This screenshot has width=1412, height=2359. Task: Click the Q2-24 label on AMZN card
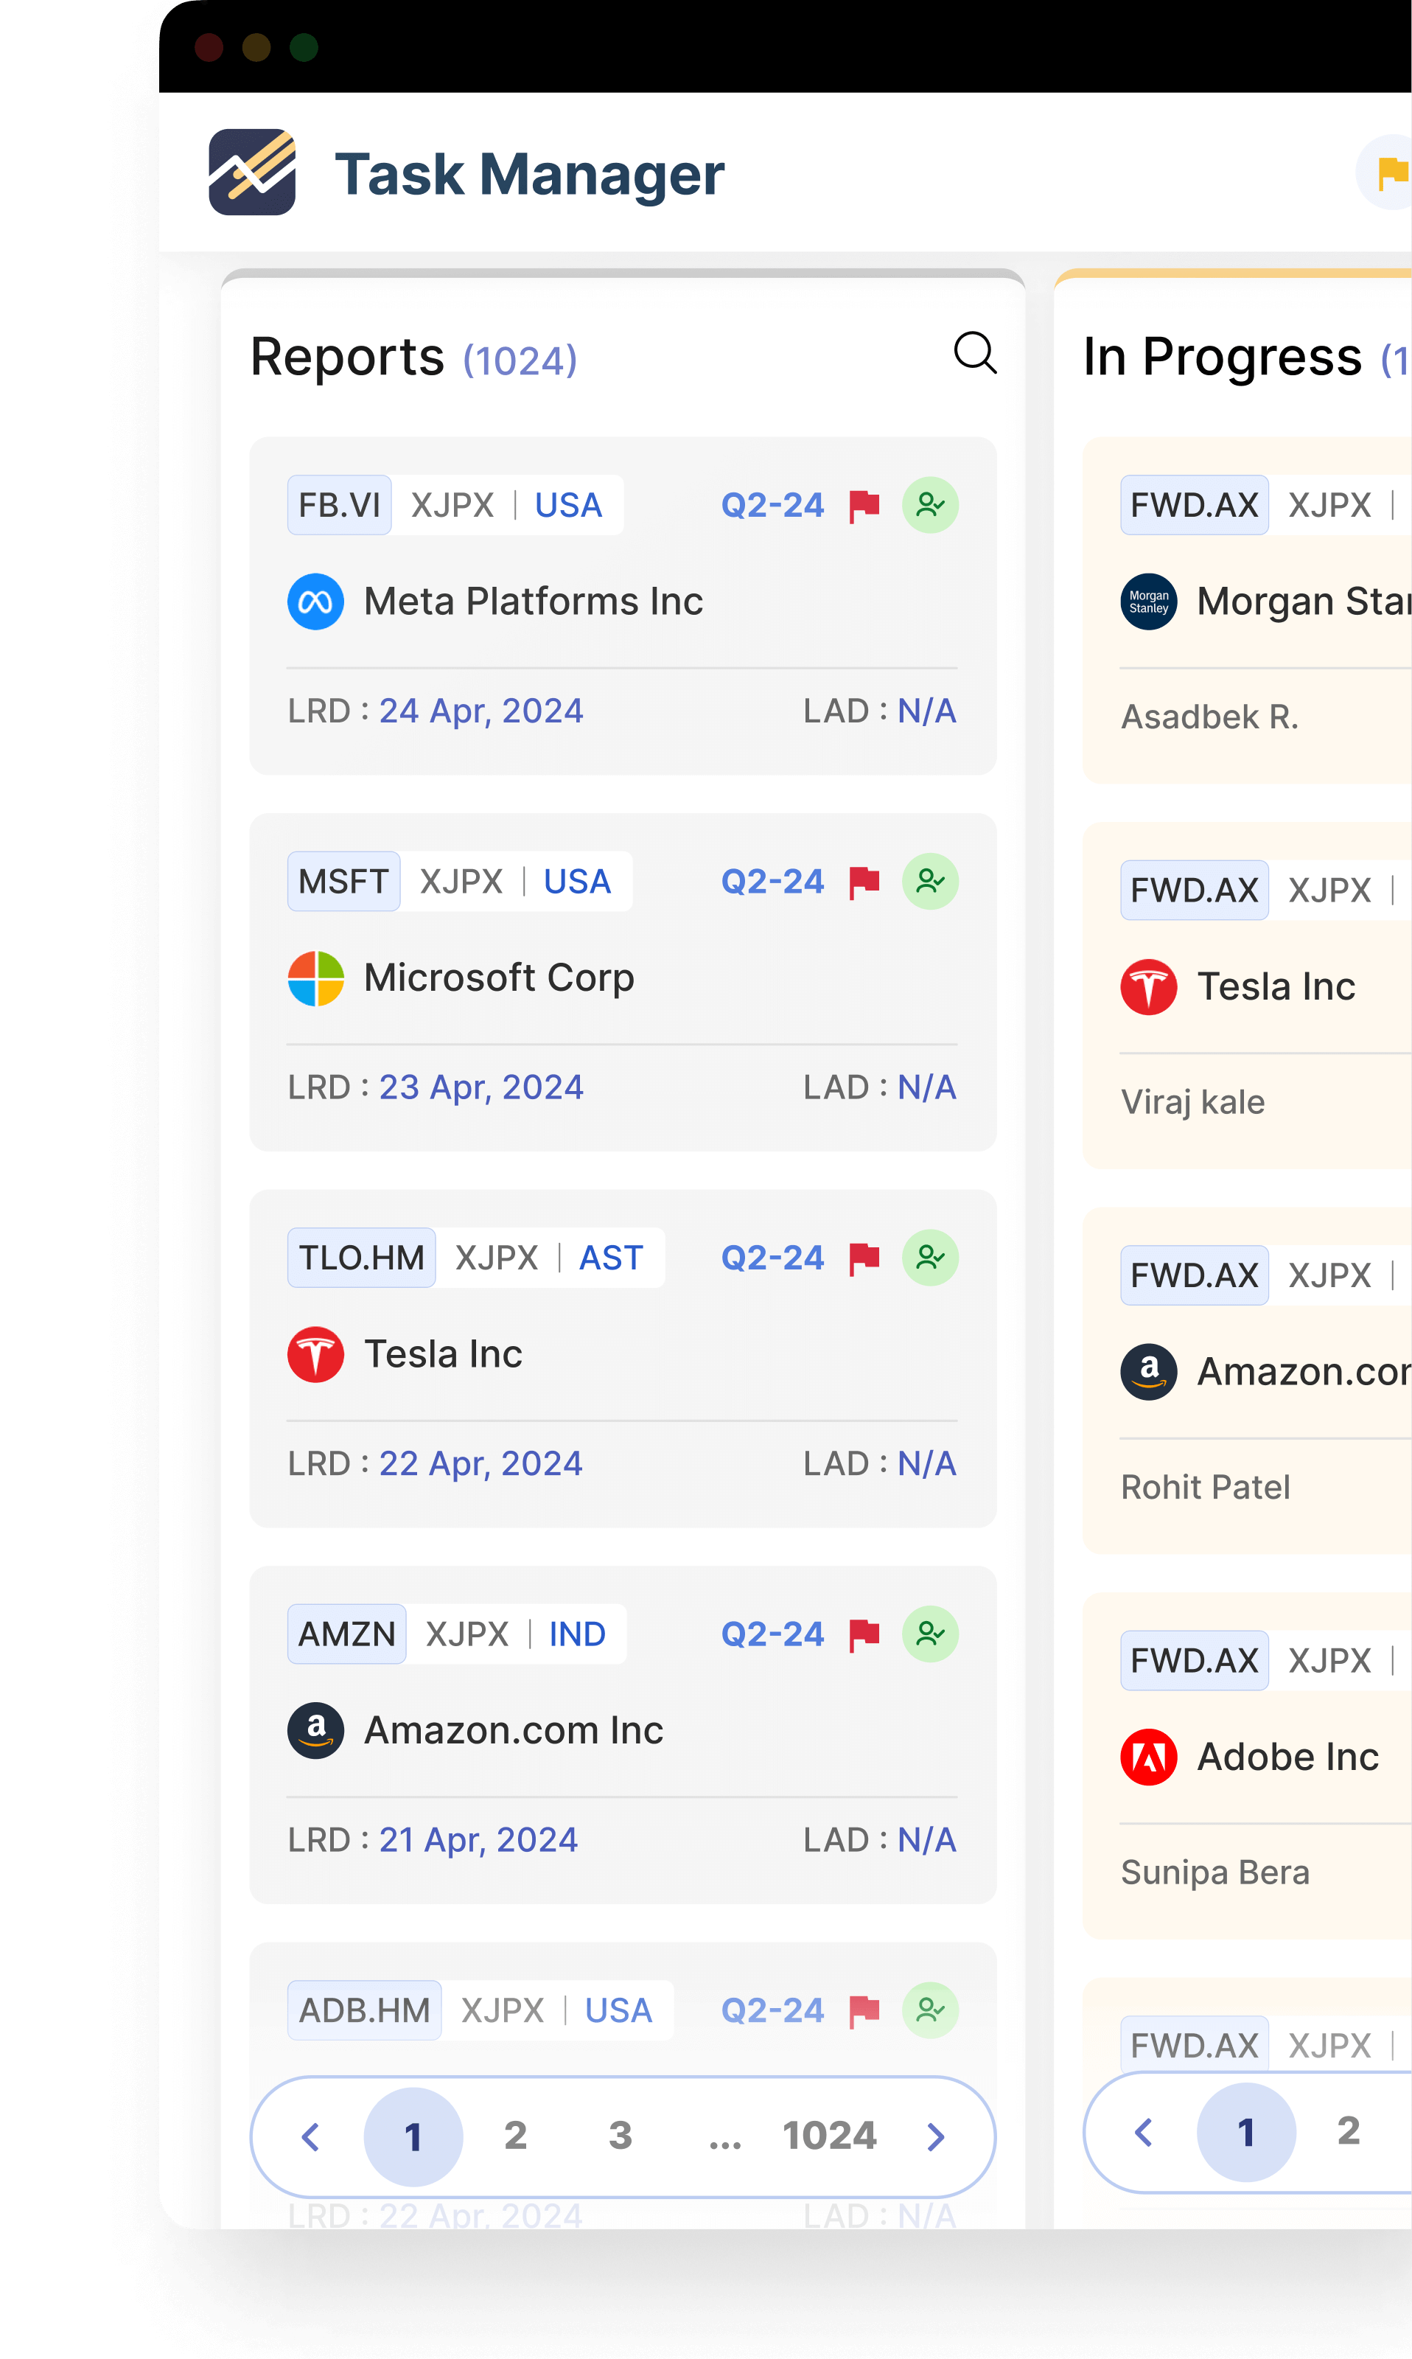[772, 1634]
